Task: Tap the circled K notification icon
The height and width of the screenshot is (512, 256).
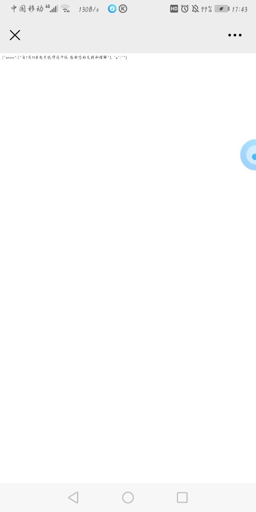Action: coord(123,9)
